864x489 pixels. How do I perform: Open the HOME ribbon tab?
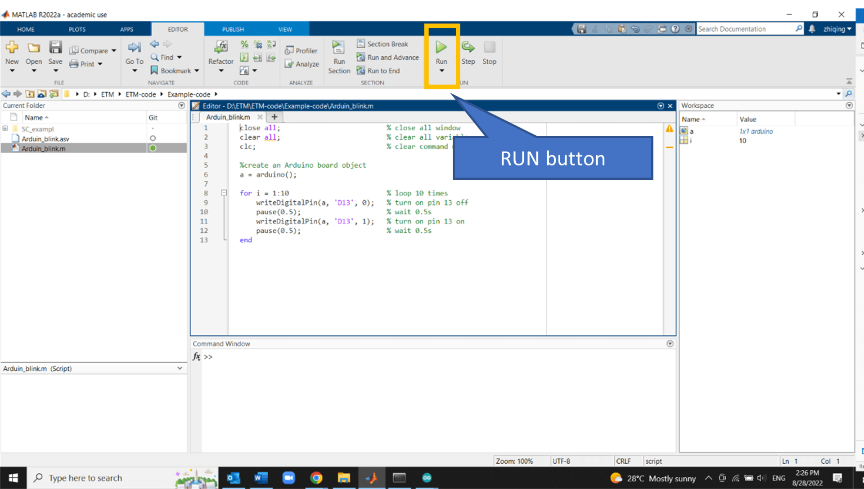26,29
